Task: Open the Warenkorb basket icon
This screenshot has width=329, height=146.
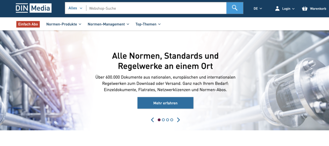Action: (305, 9)
